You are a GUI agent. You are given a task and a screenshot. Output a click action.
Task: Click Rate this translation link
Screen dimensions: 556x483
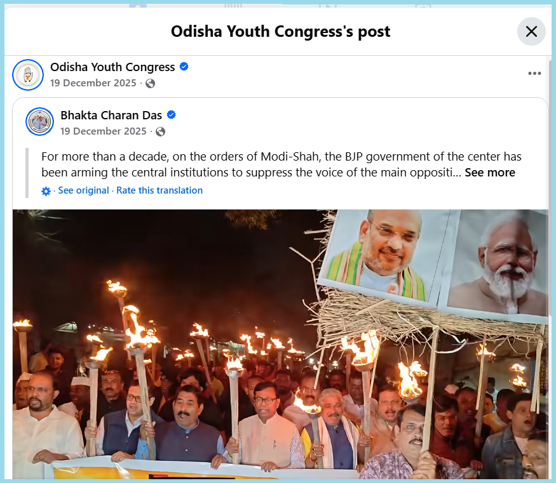pos(159,190)
